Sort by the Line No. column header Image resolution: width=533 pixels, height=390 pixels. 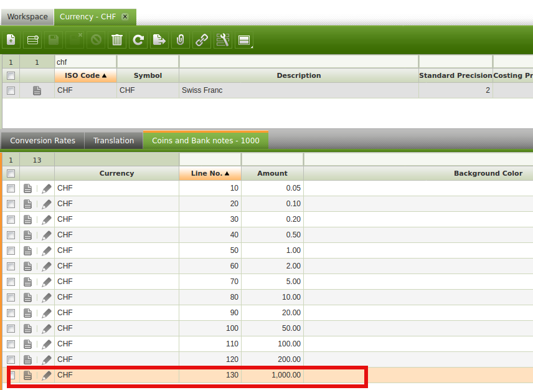[x=210, y=173]
